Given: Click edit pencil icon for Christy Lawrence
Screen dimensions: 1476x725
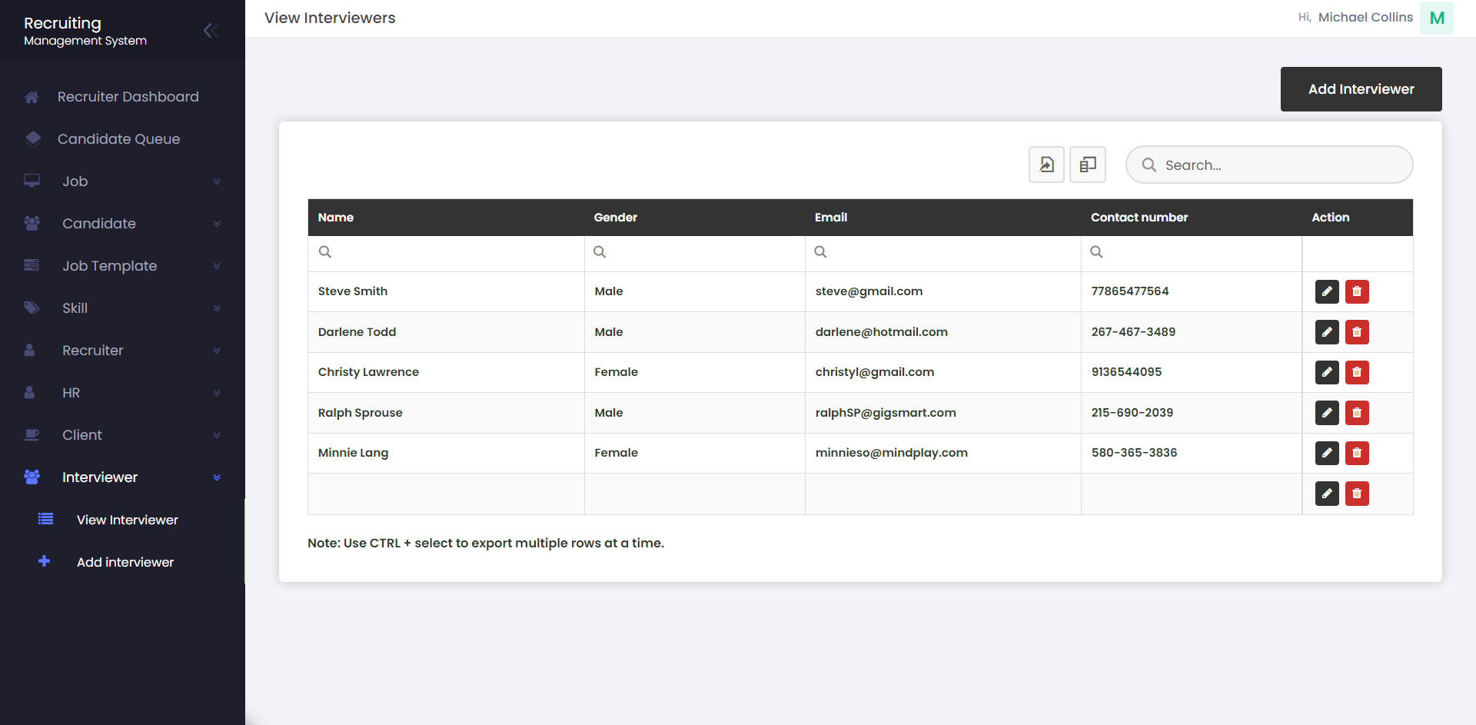Looking at the screenshot, I should [x=1326, y=372].
